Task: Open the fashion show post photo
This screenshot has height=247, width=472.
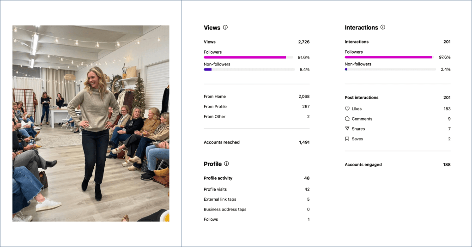Action: click(x=91, y=123)
